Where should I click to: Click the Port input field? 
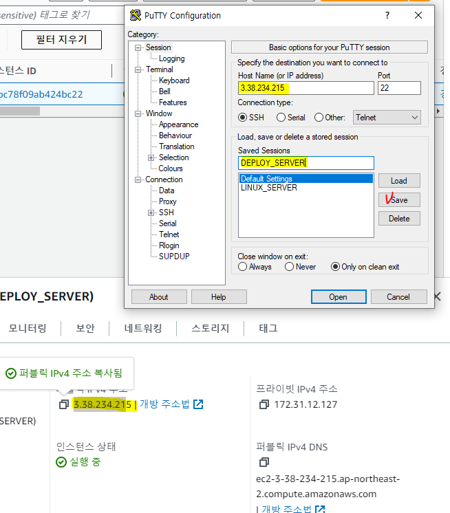(399, 88)
